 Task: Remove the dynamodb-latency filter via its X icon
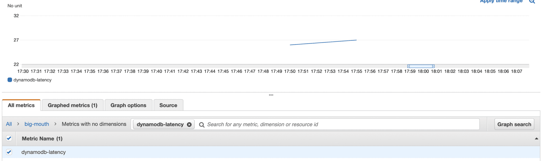(x=189, y=124)
